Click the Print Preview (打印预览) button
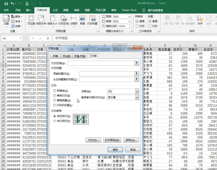The image size is (217, 170). coord(112,140)
